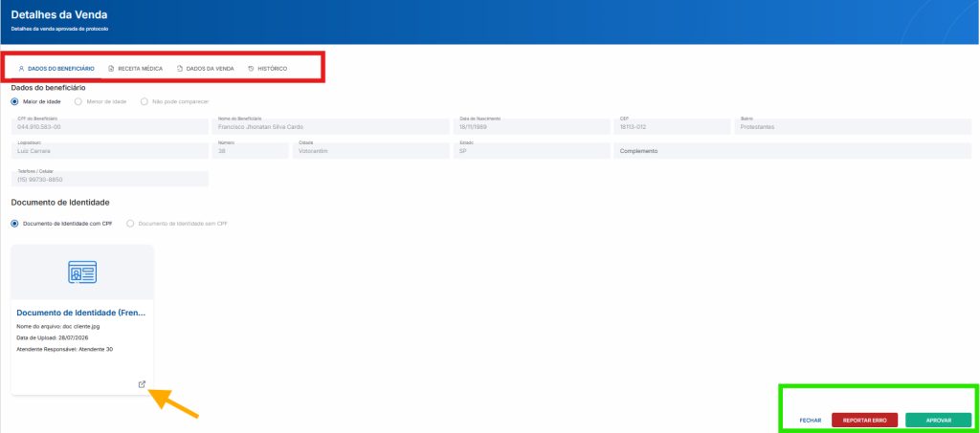Click the person icon in Dados do Beneficiário tab
This screenshot has width=980, height=433.
pyautogui.click(x=21, y=69)
